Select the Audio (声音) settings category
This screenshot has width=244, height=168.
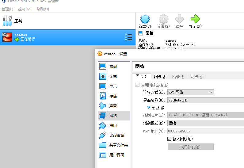click(x=113, y=106)
